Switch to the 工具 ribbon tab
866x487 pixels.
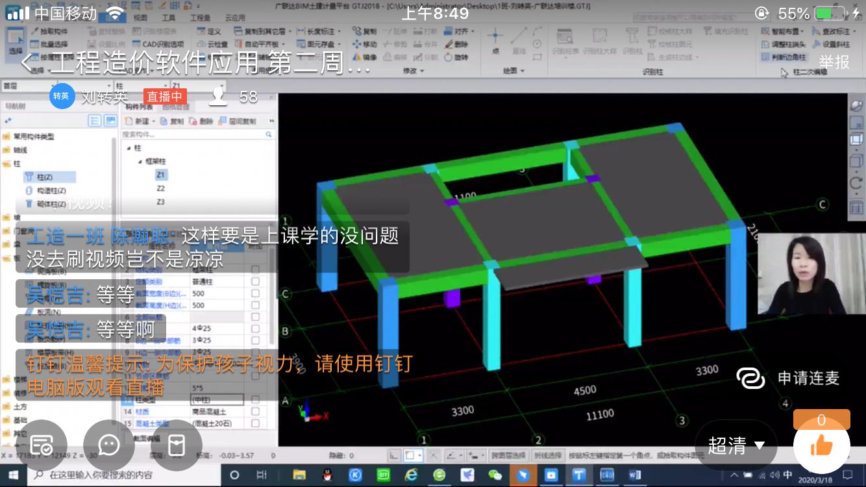tap(168, 18)
